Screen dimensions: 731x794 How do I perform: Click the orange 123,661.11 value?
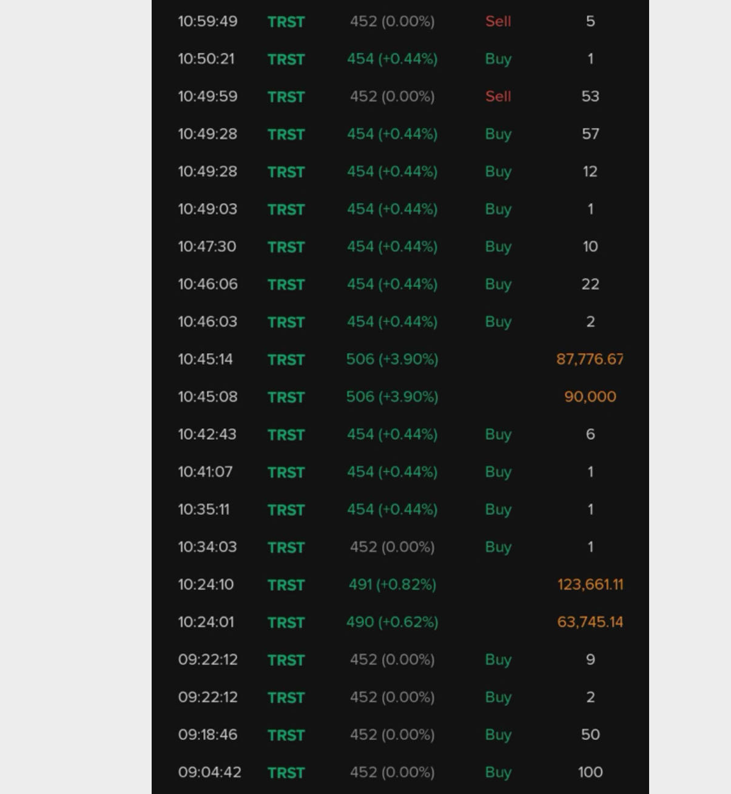(590, 585)
